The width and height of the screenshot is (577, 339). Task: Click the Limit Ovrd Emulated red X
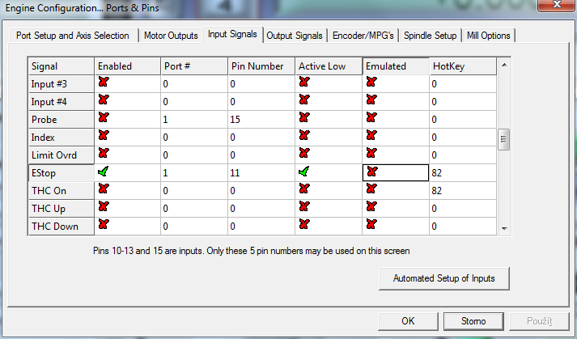pos(371,154)
